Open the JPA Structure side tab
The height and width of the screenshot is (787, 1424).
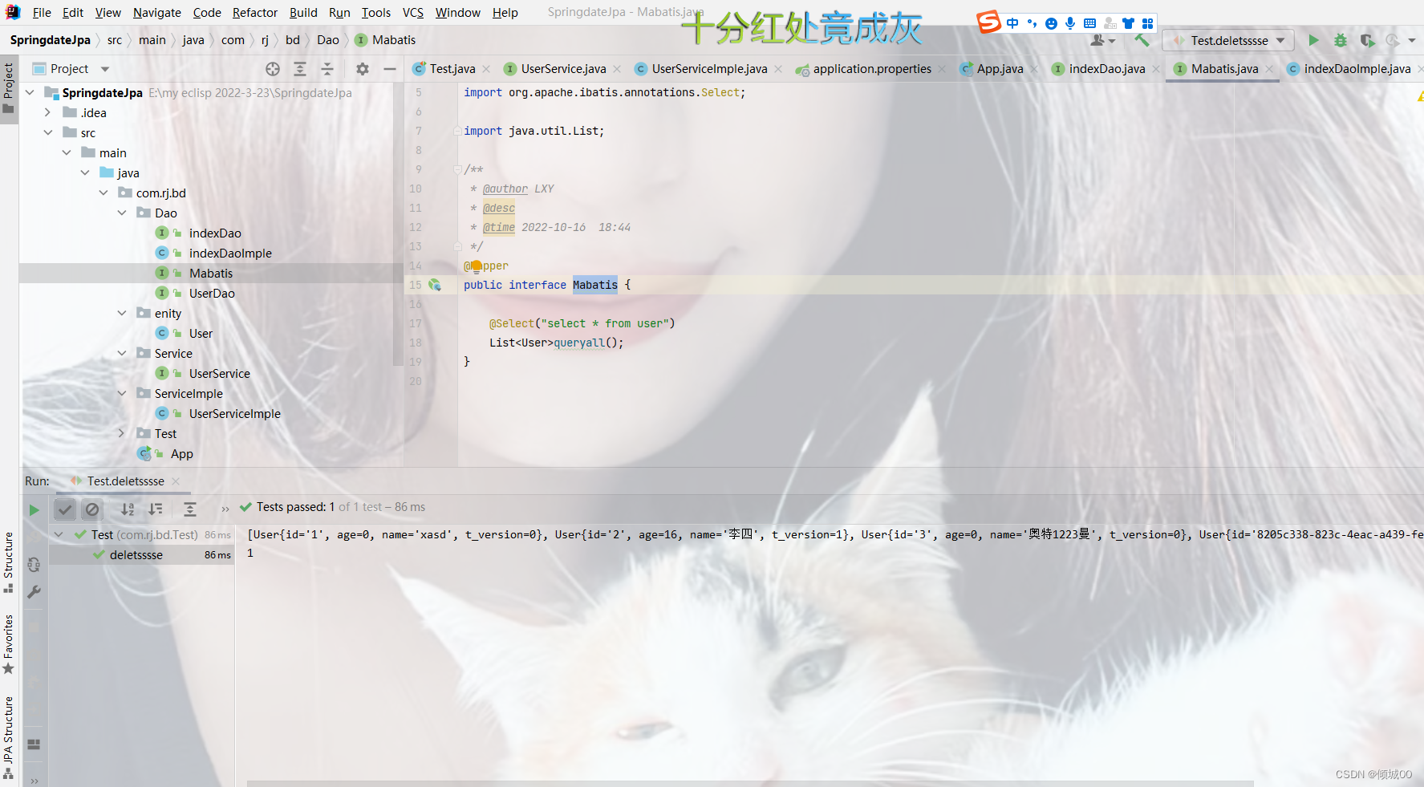point(9,736)
